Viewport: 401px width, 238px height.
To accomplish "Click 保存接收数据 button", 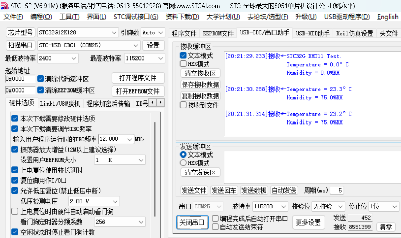I will pos(200,85).
